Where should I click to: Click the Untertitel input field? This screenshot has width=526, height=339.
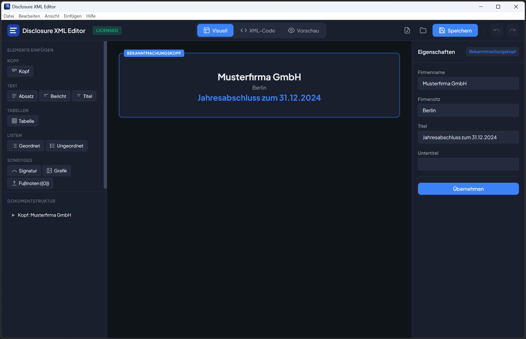468,164
